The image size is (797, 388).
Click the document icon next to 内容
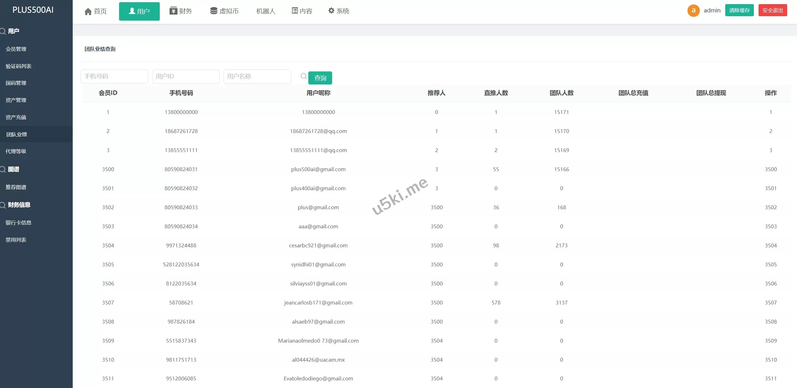coord(295,11)
